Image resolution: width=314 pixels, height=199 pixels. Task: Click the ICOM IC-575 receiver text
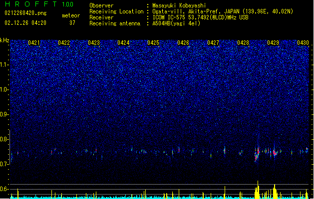point(200,17)
